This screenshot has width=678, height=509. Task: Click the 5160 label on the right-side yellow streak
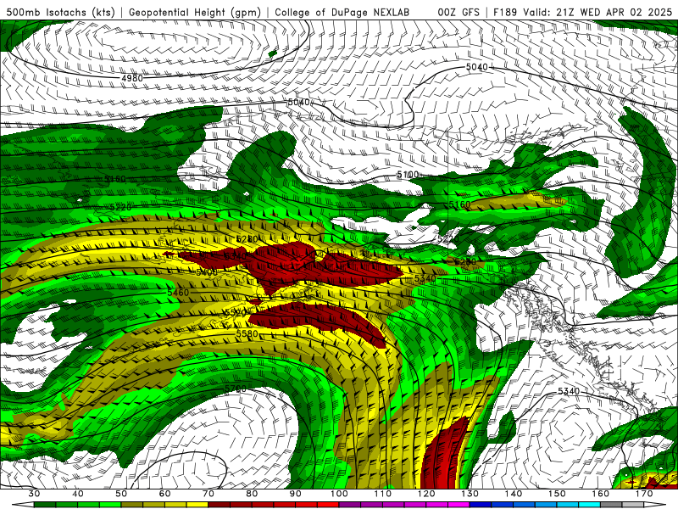pyautogui.click(x=459, y=204)
